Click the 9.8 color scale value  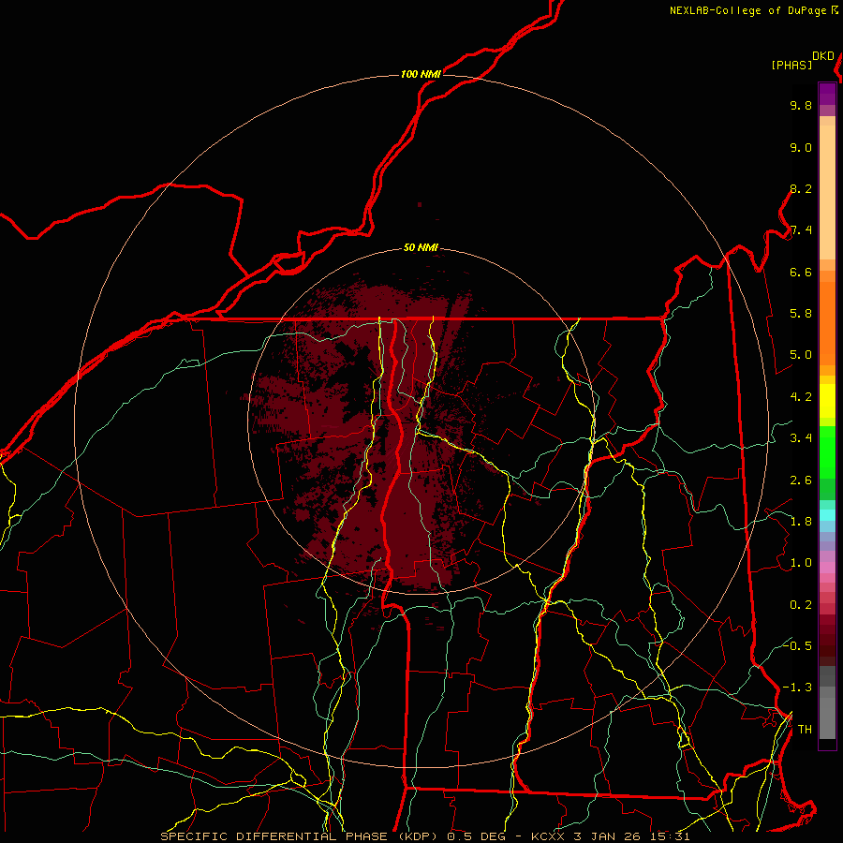pos(801,106)
